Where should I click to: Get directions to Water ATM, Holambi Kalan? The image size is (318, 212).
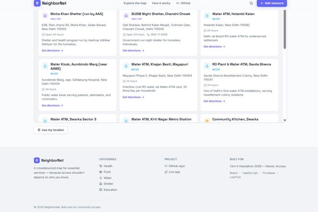coord(214,47)
